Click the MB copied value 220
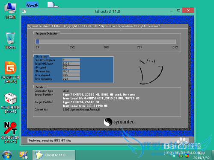The width and height of the screenshot is (214, 160). coord(71,67)
